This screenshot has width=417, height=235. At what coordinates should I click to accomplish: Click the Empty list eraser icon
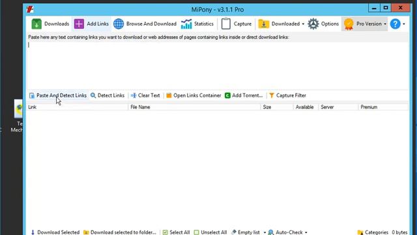pos(234,232)
